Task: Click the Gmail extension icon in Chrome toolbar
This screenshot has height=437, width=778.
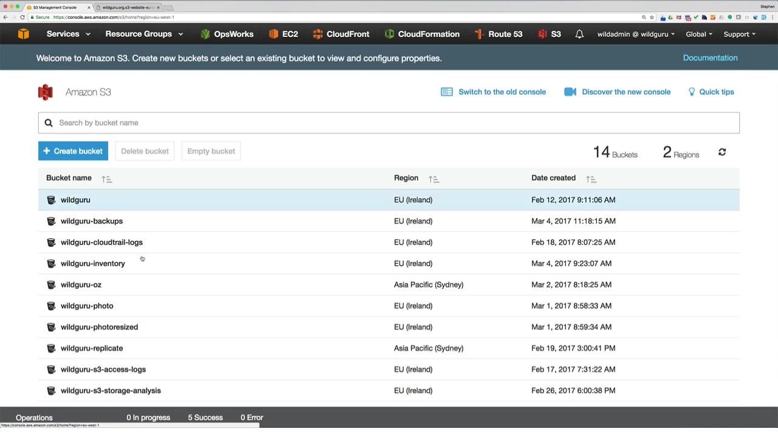Action: [x=679, y=17]
